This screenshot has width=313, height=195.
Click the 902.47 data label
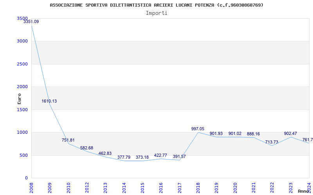point(290,133)
